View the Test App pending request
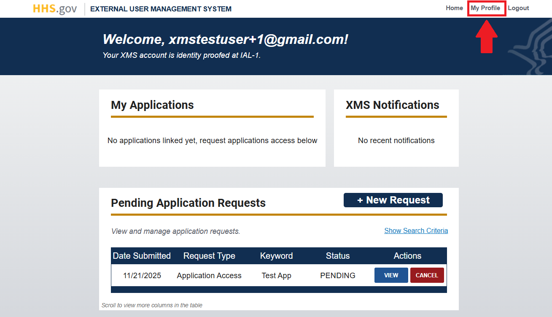 click(391, 275)
